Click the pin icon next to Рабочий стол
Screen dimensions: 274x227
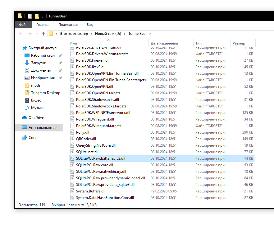click(61, 55)
